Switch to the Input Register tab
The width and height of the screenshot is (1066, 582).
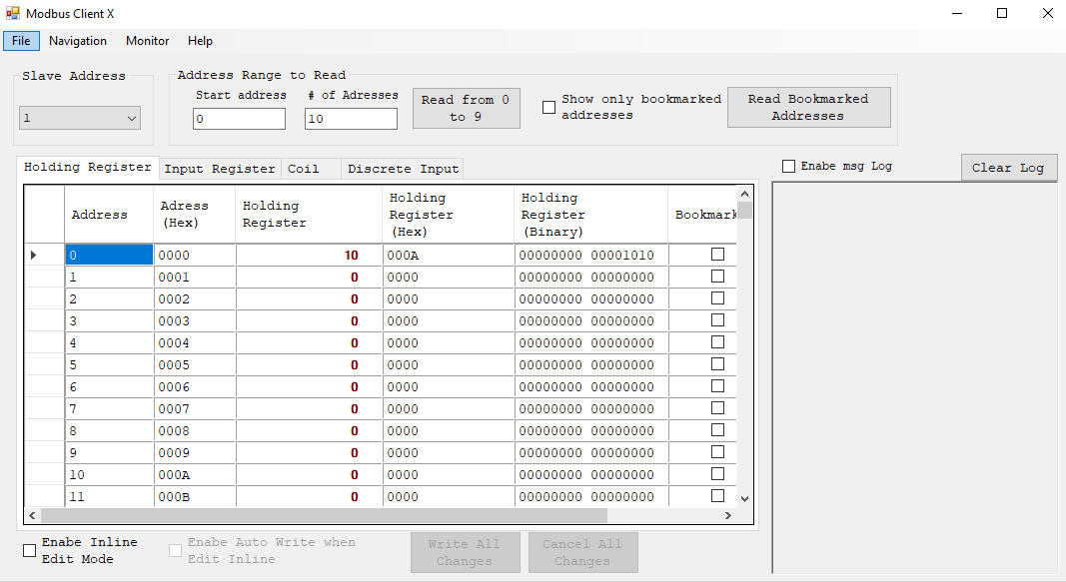(x=219, y=169)
